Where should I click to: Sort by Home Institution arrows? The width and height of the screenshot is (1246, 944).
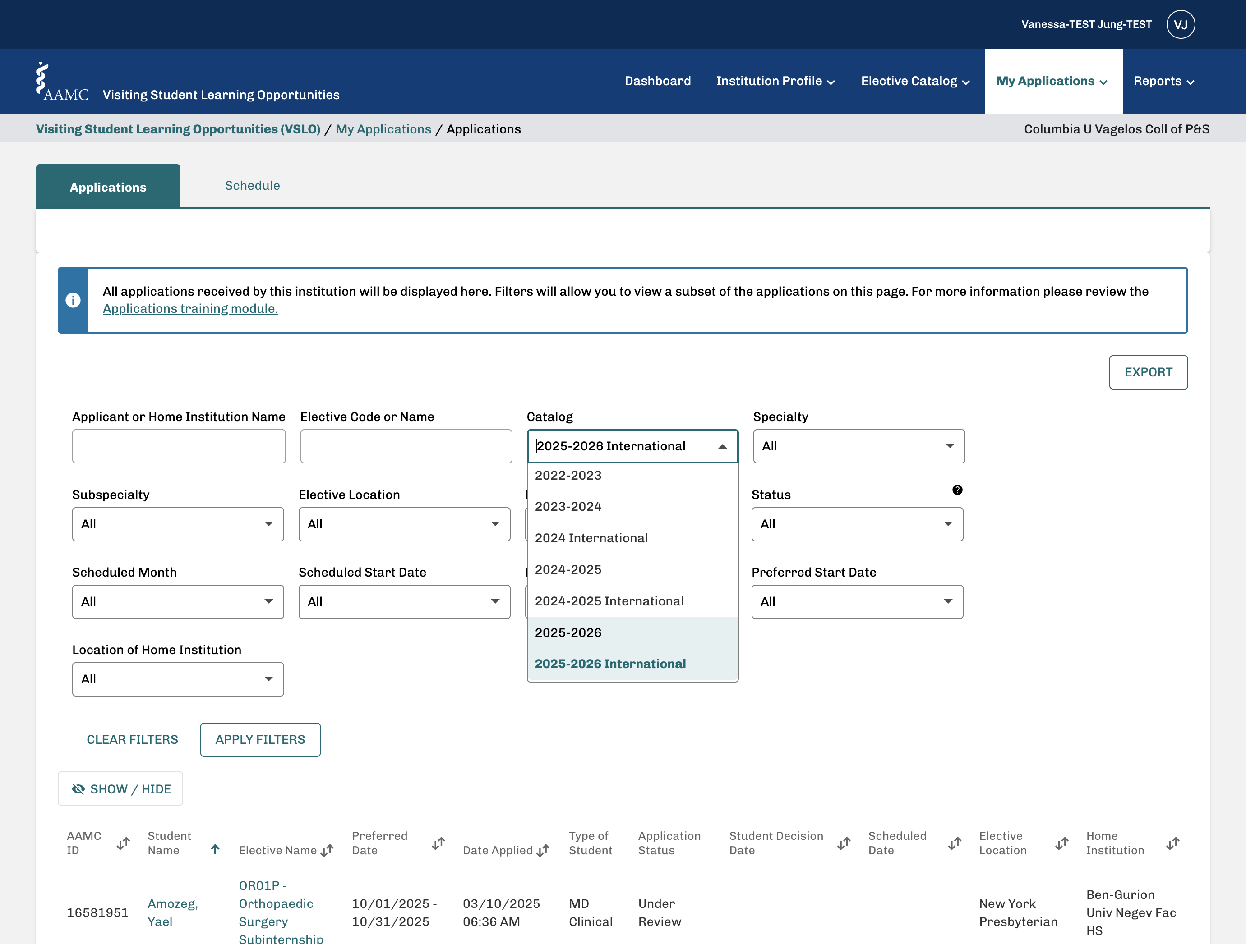1173,843
